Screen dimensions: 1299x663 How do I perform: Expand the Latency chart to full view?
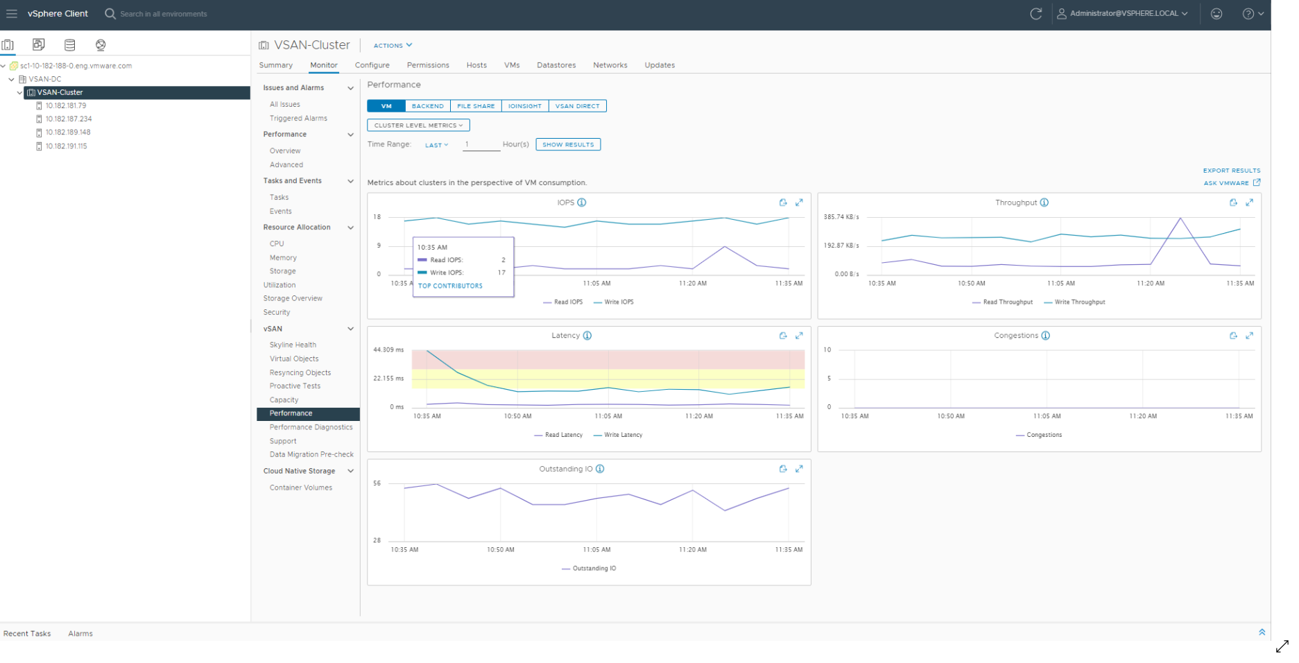click(799, 336)
